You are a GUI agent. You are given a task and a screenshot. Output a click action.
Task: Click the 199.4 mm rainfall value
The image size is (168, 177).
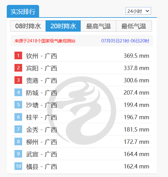tap(136, 105)
